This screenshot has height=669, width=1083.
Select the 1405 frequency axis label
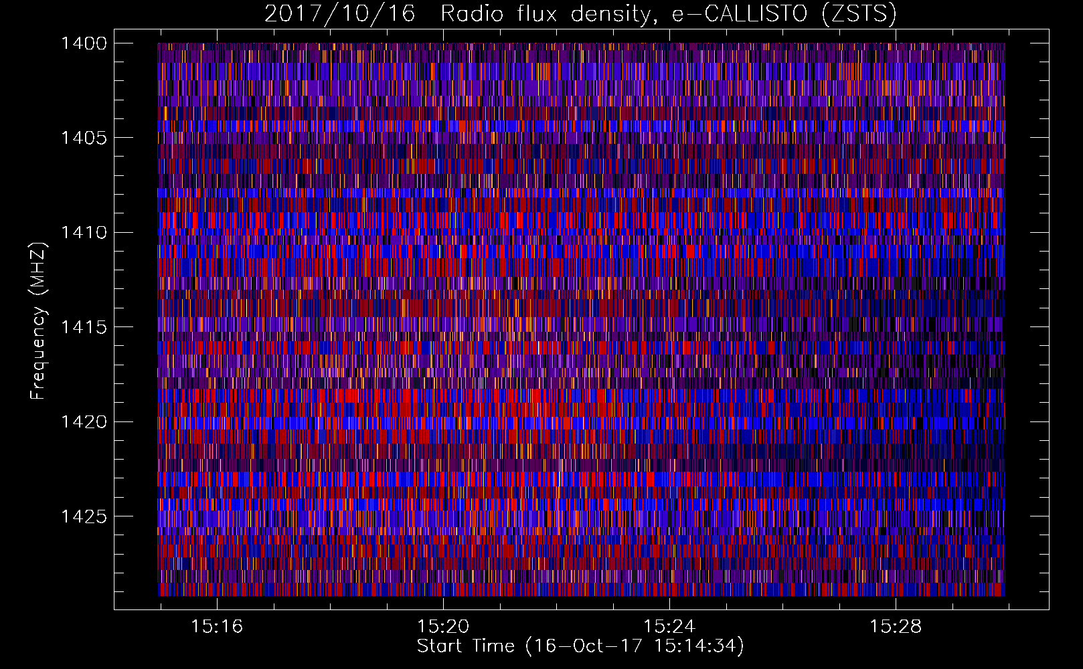(x=84, y=138)
